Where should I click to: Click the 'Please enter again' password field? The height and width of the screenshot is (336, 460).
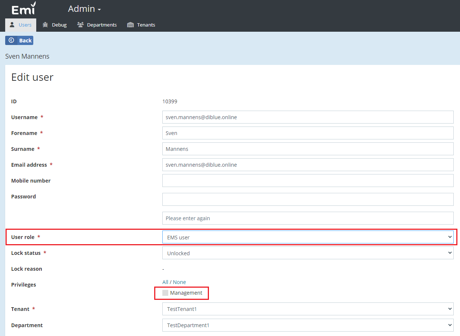pyautogui.click(x=308, y=218)
